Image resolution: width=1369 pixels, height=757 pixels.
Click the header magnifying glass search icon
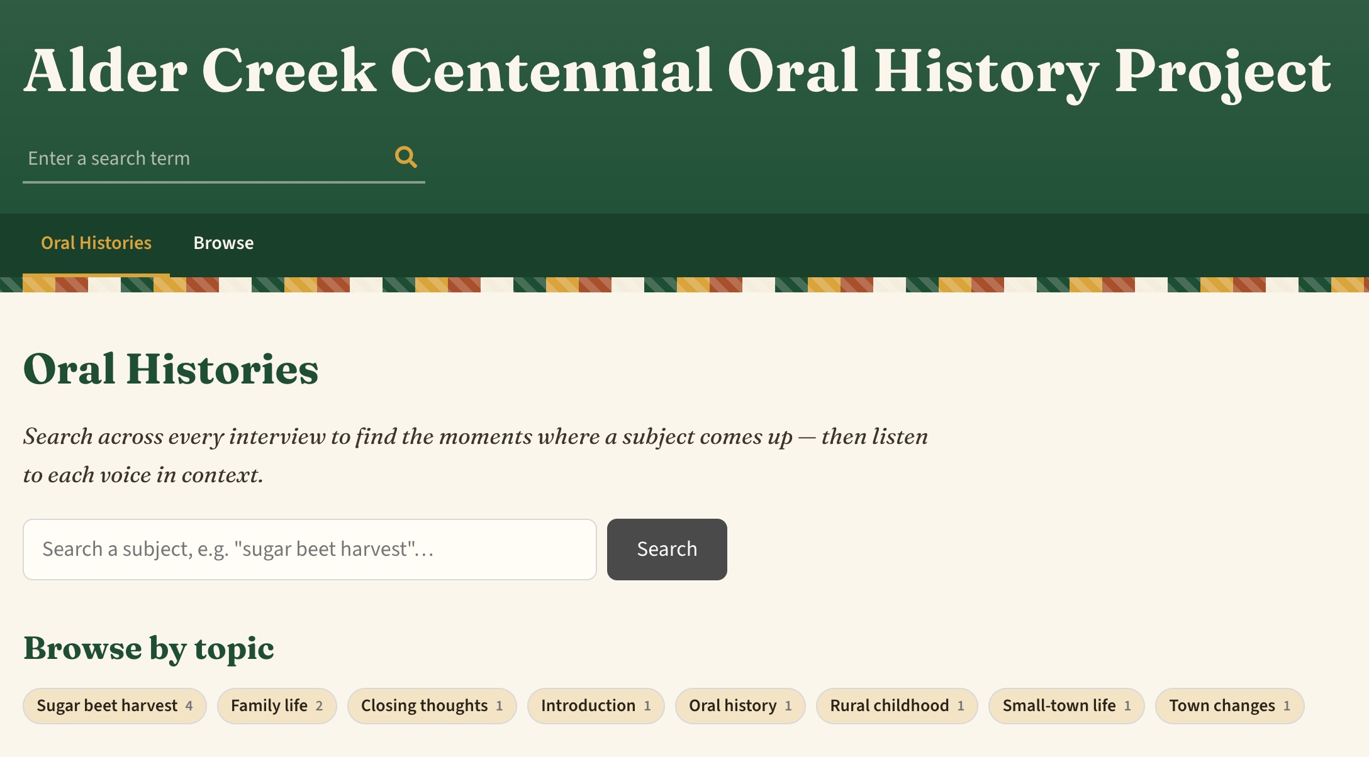pos(406,157)
